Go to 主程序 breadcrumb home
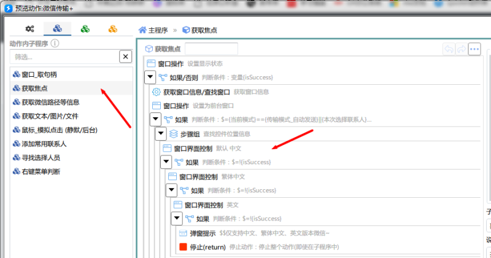 pyautogui.click(x=153, y=30)
